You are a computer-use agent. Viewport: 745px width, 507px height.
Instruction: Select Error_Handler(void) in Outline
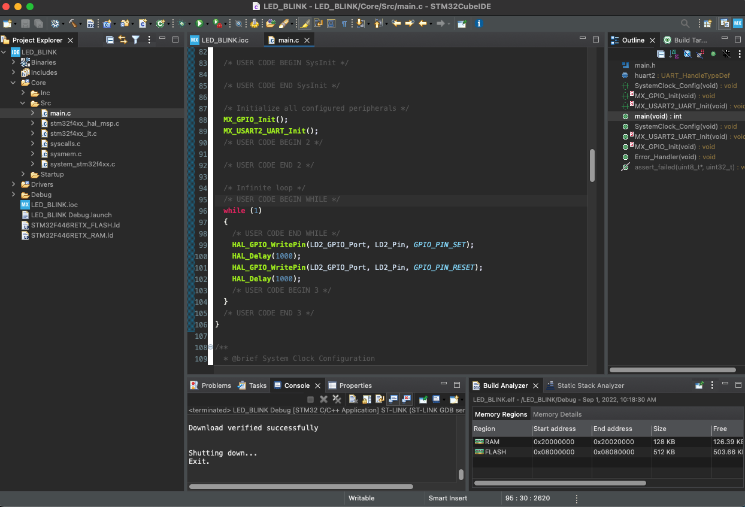[x=675, y=157]
